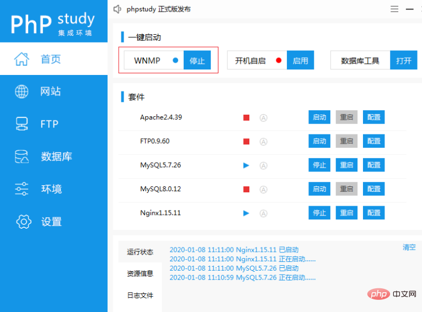Configure Nginx1.15.11 via 配置
The image size is (422, 312).
tap(374, 213)
